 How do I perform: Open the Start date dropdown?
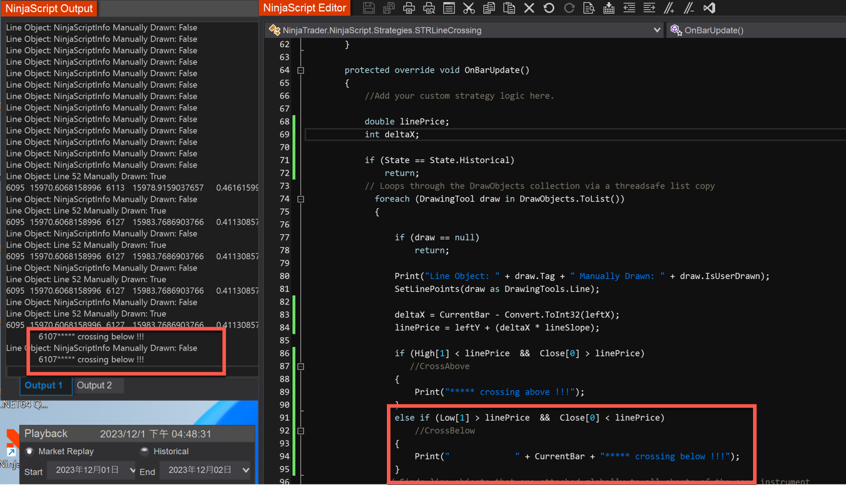[x=132, y=470]
